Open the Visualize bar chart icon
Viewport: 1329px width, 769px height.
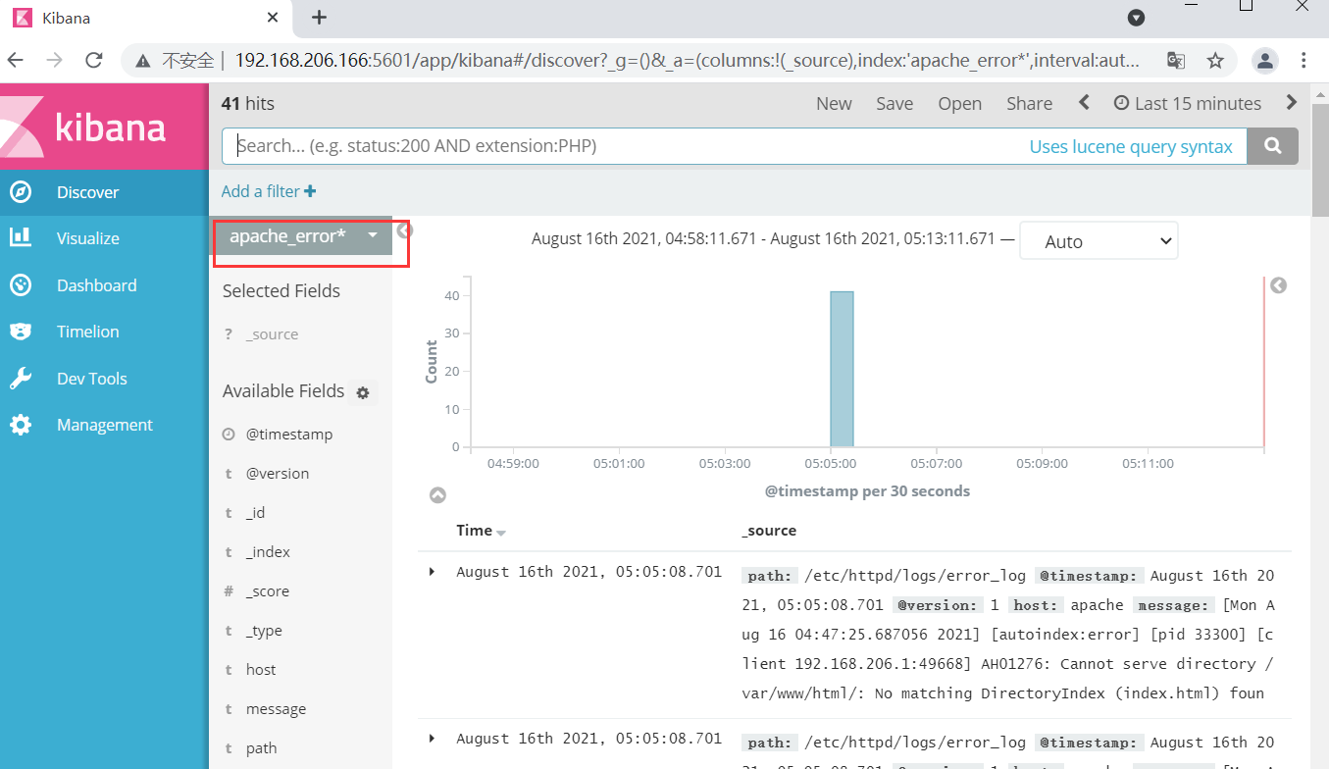point(21,238)
